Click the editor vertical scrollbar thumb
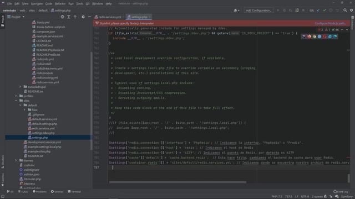The height and width of the screenshot is (199, 355). point(349,178)
